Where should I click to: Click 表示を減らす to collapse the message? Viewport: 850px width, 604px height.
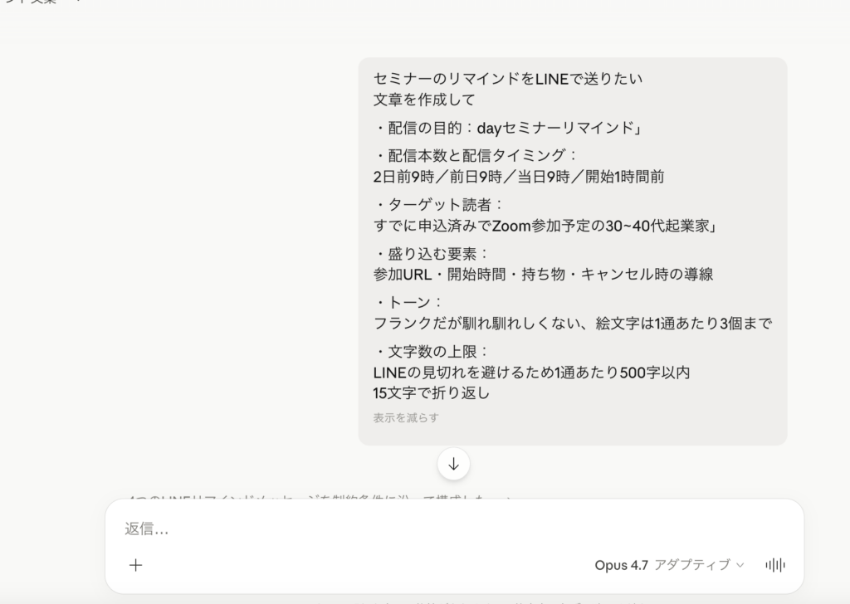(x=406, y=417)
